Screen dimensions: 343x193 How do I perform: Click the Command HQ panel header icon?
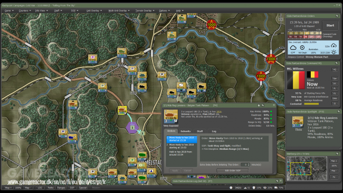(337, 63)
